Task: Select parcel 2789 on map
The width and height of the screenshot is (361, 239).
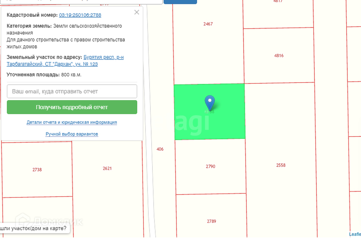Action: (x=211, y=221)
